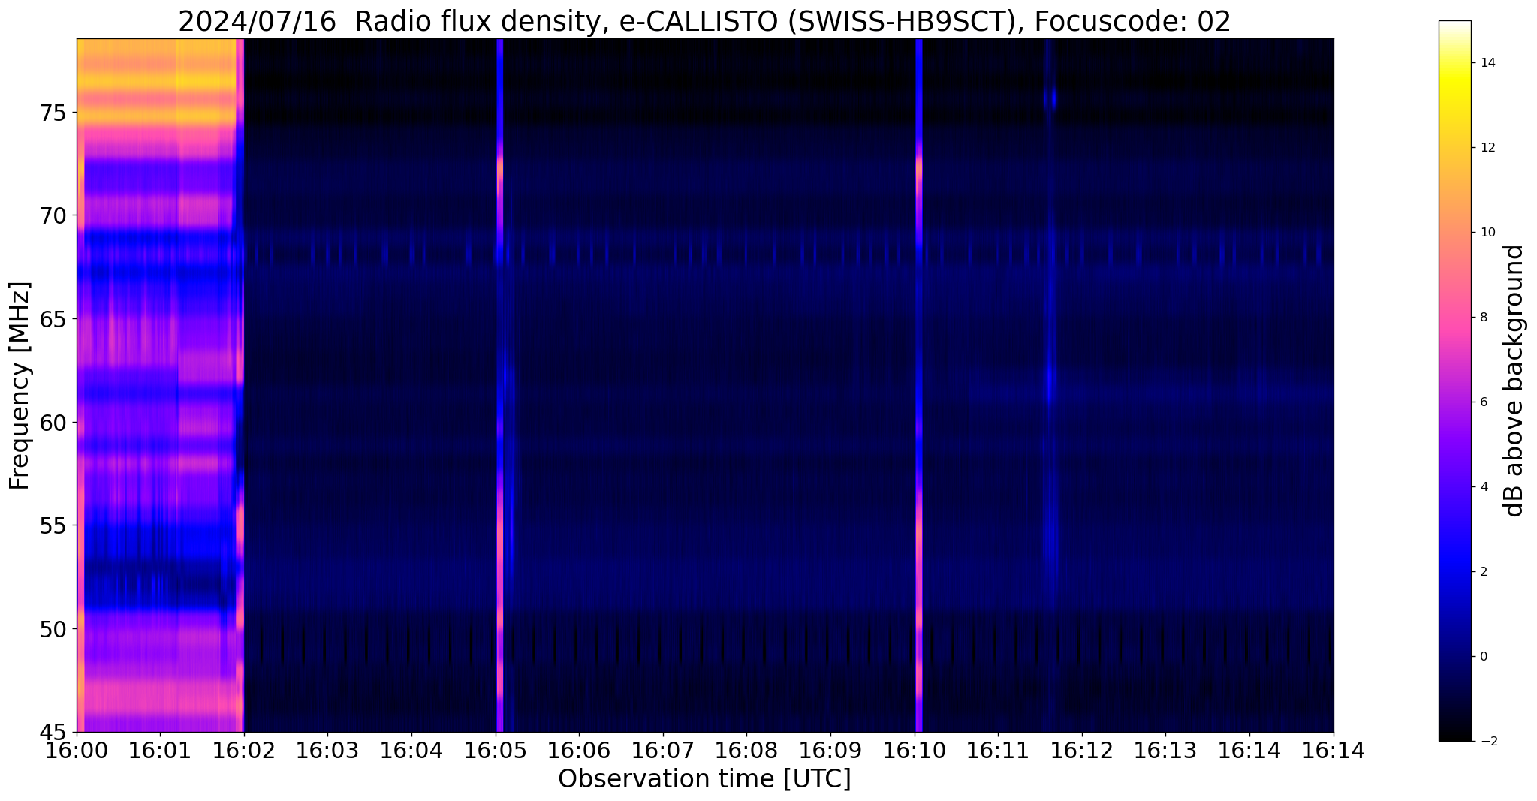This screenshot has height=801, width=1537.
Task: Click the 55 MHz frequency tick label
Action: (53, 525)
